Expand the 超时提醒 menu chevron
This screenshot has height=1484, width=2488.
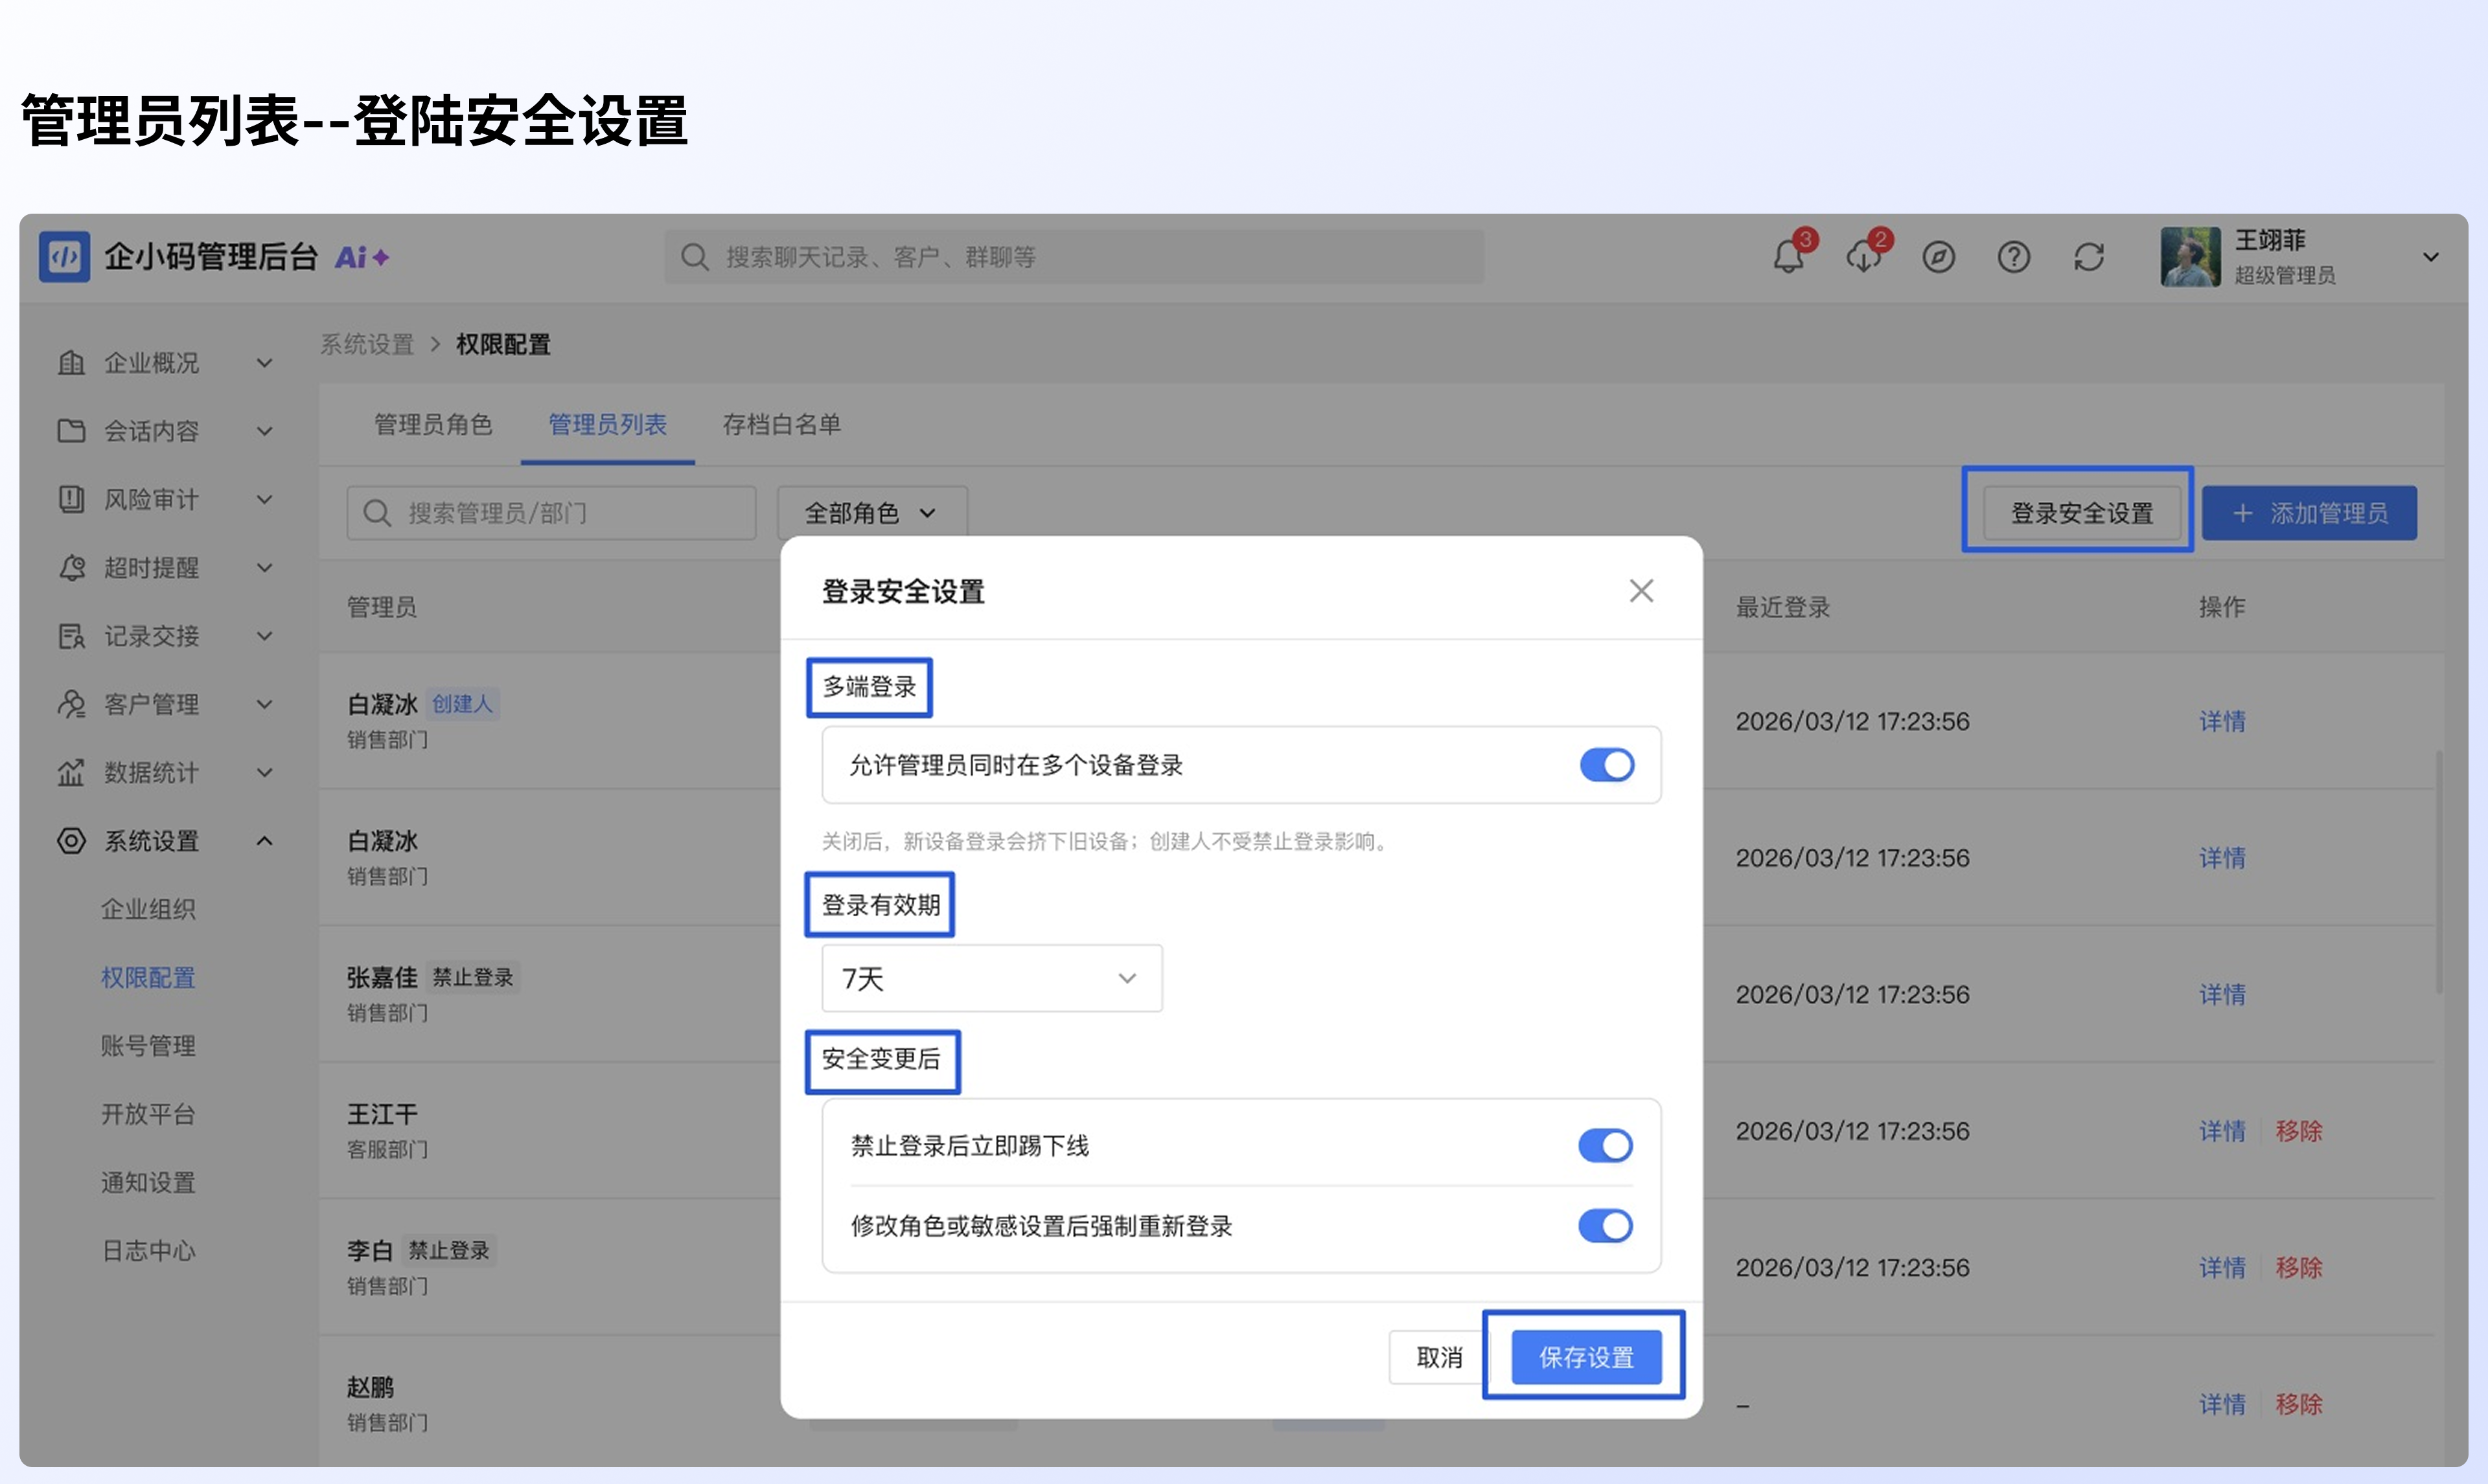(264, 567)
